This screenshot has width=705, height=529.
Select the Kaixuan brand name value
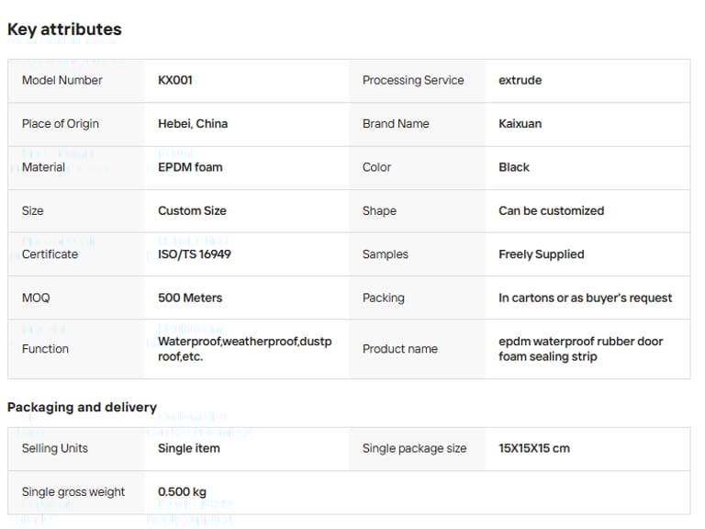(520, 124)
